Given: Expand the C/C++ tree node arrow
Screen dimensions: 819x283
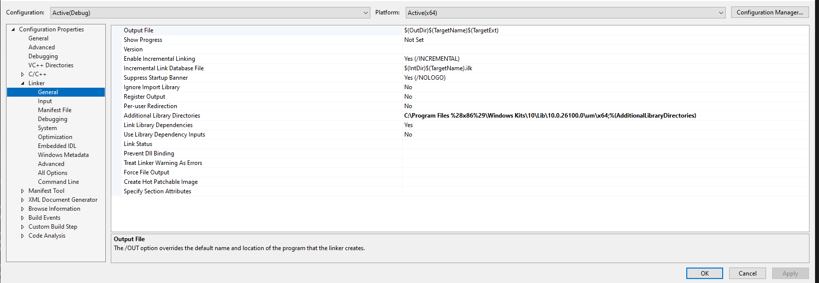Looking at the screenshot, I should pyautogui.click(x=22, y=74).
